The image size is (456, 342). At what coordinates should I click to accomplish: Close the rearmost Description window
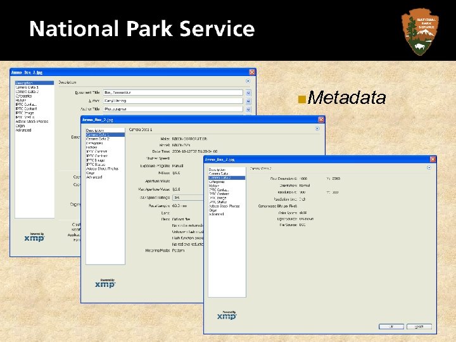point(252,72)
